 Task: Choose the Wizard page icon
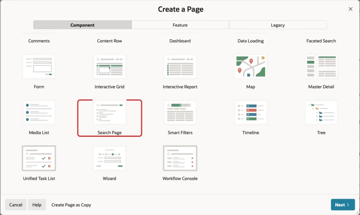(110, 158)
